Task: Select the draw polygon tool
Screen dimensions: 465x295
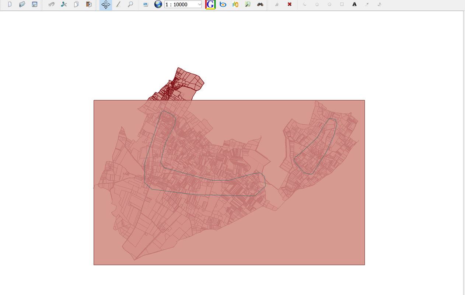Action: pos(317,4)
